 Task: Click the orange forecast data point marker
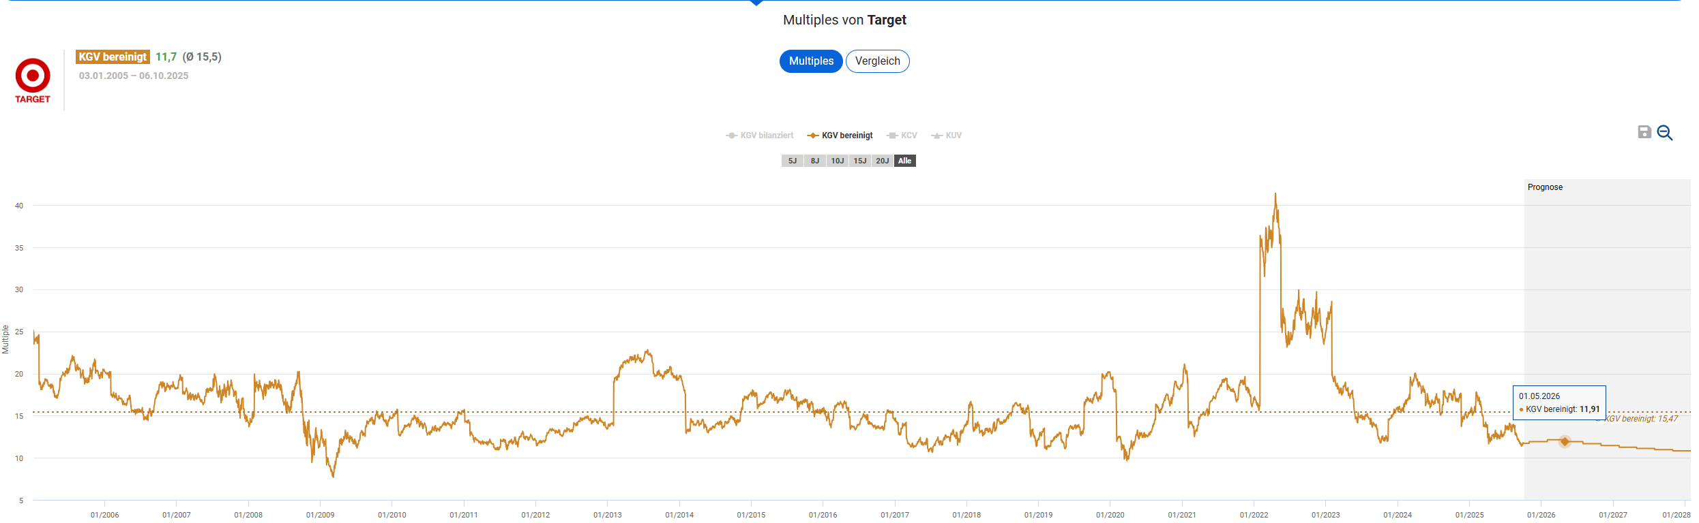pyautogui.click(x=1565, y=442)
